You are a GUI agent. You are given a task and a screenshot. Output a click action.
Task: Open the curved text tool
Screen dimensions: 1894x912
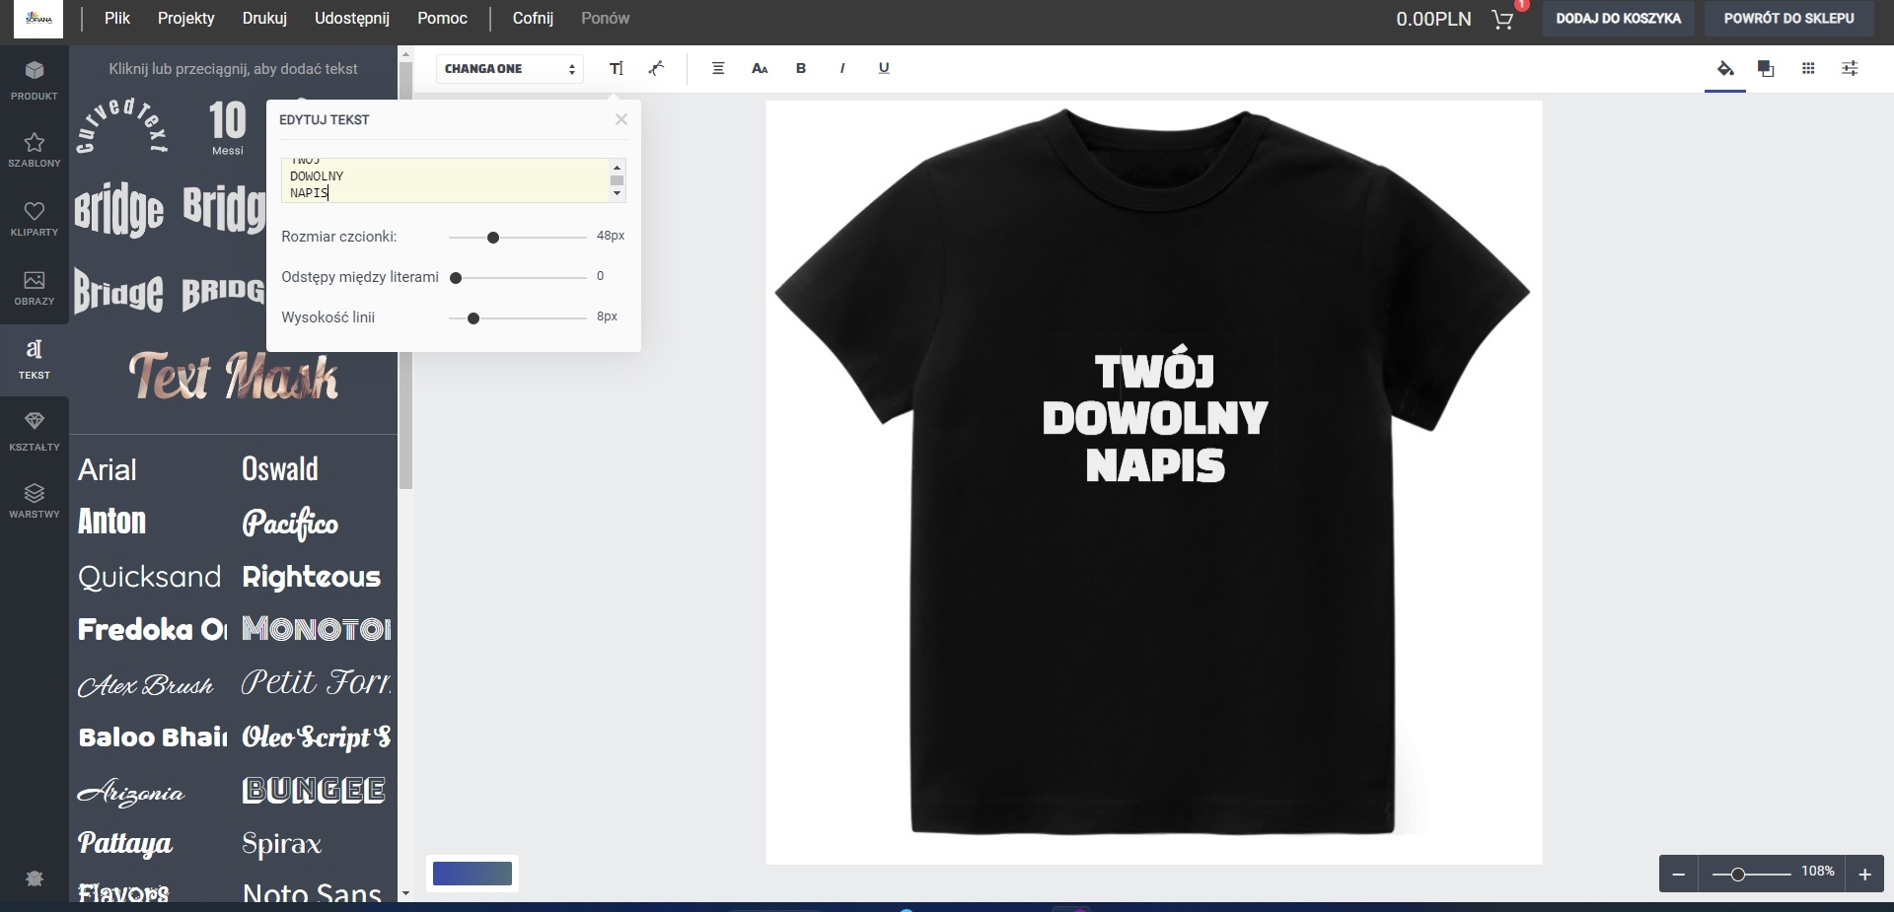click(x=657, y=68)
